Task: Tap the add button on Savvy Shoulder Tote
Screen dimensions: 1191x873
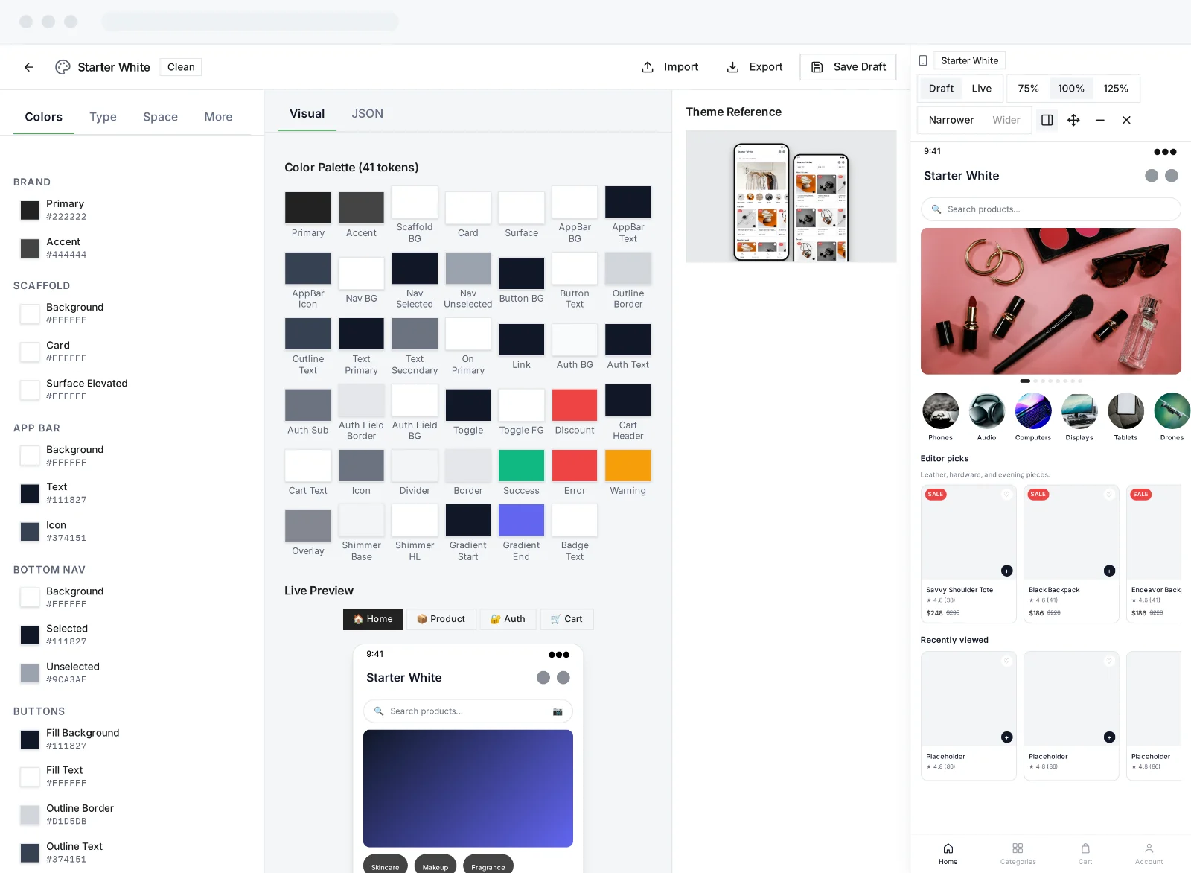Action: (1006, 571)
